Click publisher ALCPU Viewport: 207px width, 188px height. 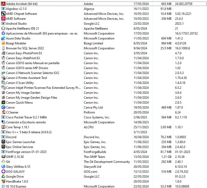[88, 127]
